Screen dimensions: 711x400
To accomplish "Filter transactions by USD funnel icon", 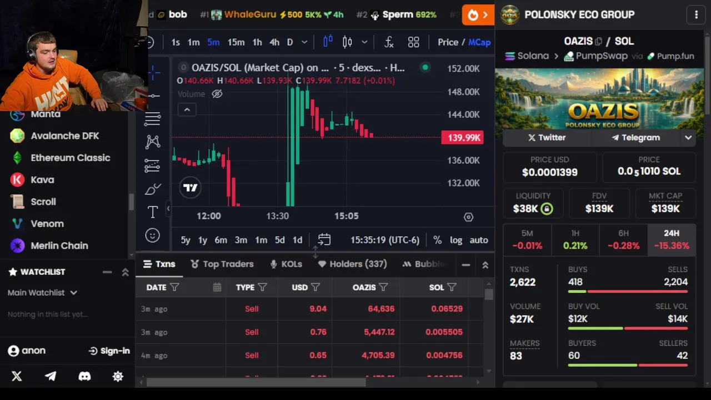I will 316,287.
